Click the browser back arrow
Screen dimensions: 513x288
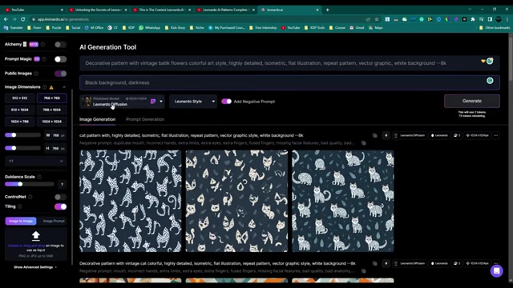click(6, 19)
